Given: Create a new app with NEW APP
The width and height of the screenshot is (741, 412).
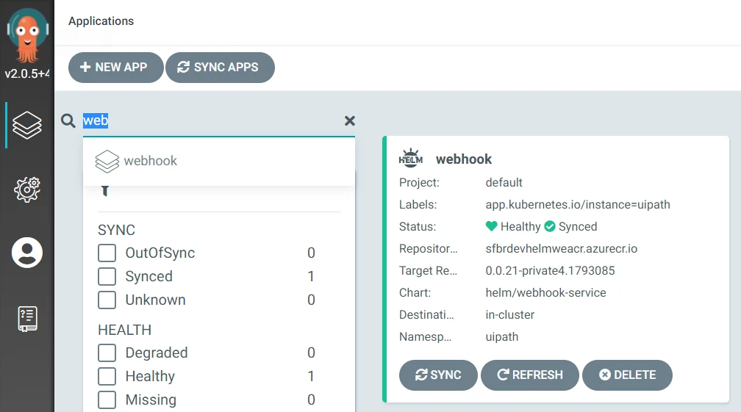Looking at the screenshot, I should (116, 68).
